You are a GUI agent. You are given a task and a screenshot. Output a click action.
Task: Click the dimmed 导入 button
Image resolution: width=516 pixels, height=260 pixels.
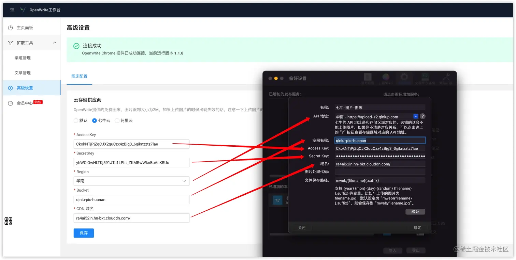click(392, 250)
